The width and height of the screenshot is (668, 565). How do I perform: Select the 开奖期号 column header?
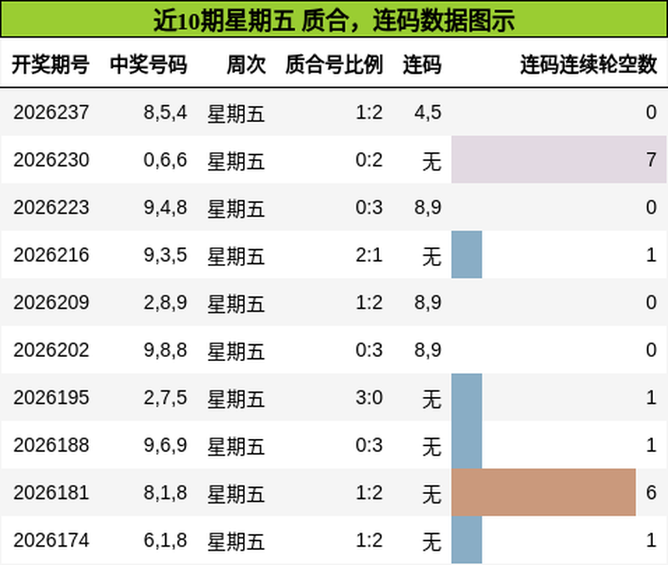click(x=50, y=64)
